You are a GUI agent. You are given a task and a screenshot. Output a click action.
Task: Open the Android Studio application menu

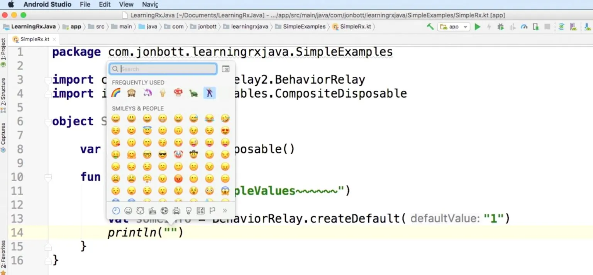tap(47, 4)
